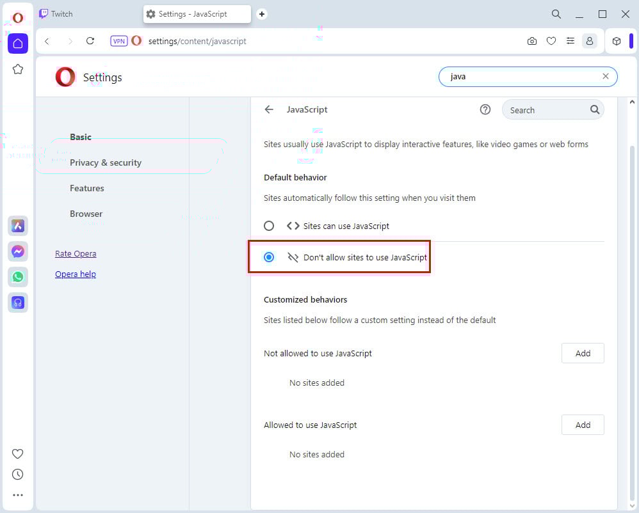
Task: Select Sites can use JavaScript
Action: tap(269, 226)
